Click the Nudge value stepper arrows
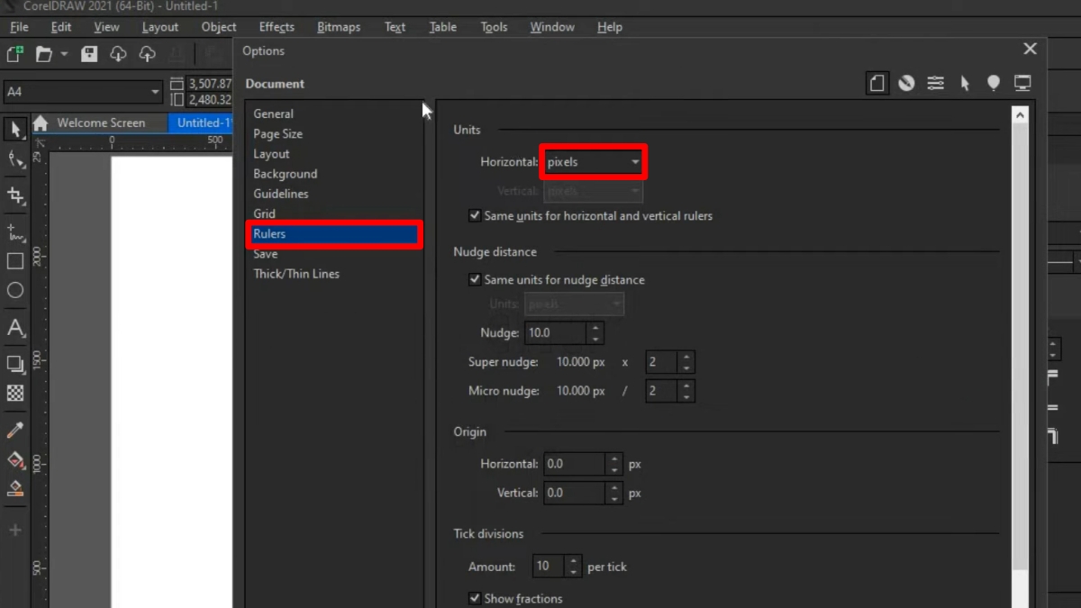 pos(595,333)
